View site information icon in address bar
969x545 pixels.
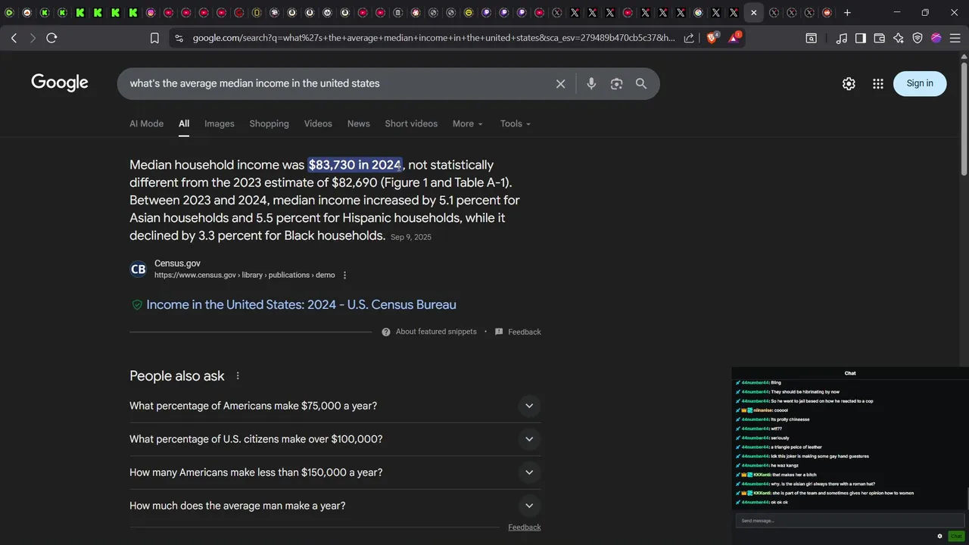(x=178, y=38)
